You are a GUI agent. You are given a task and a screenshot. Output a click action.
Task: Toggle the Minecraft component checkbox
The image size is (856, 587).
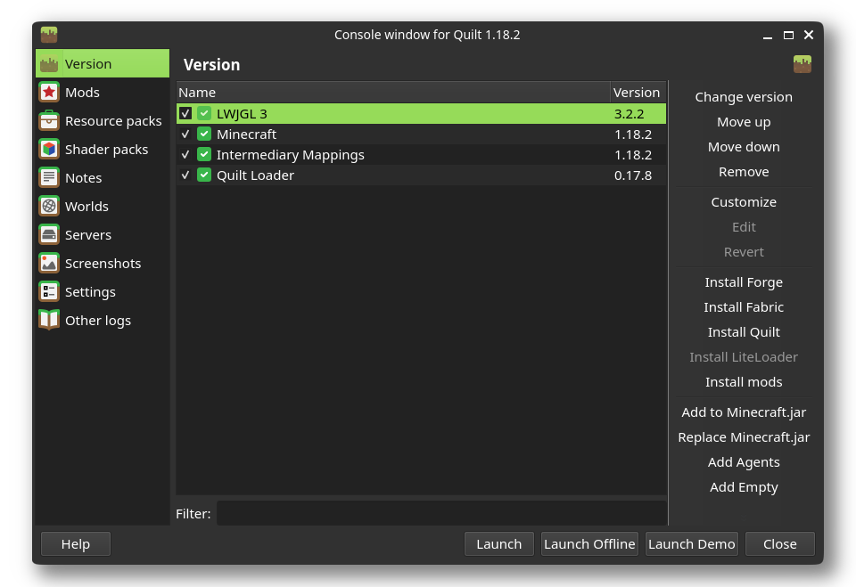pyautogui.click(x=185, y=135)
